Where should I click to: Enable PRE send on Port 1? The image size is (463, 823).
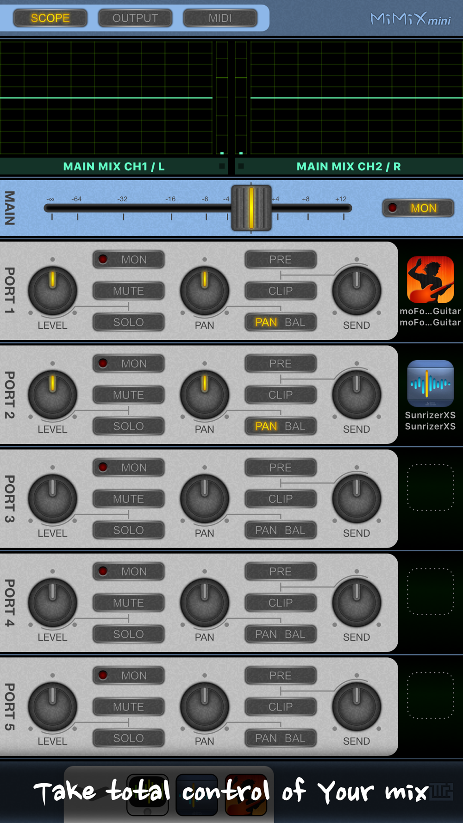click(281, 260)
